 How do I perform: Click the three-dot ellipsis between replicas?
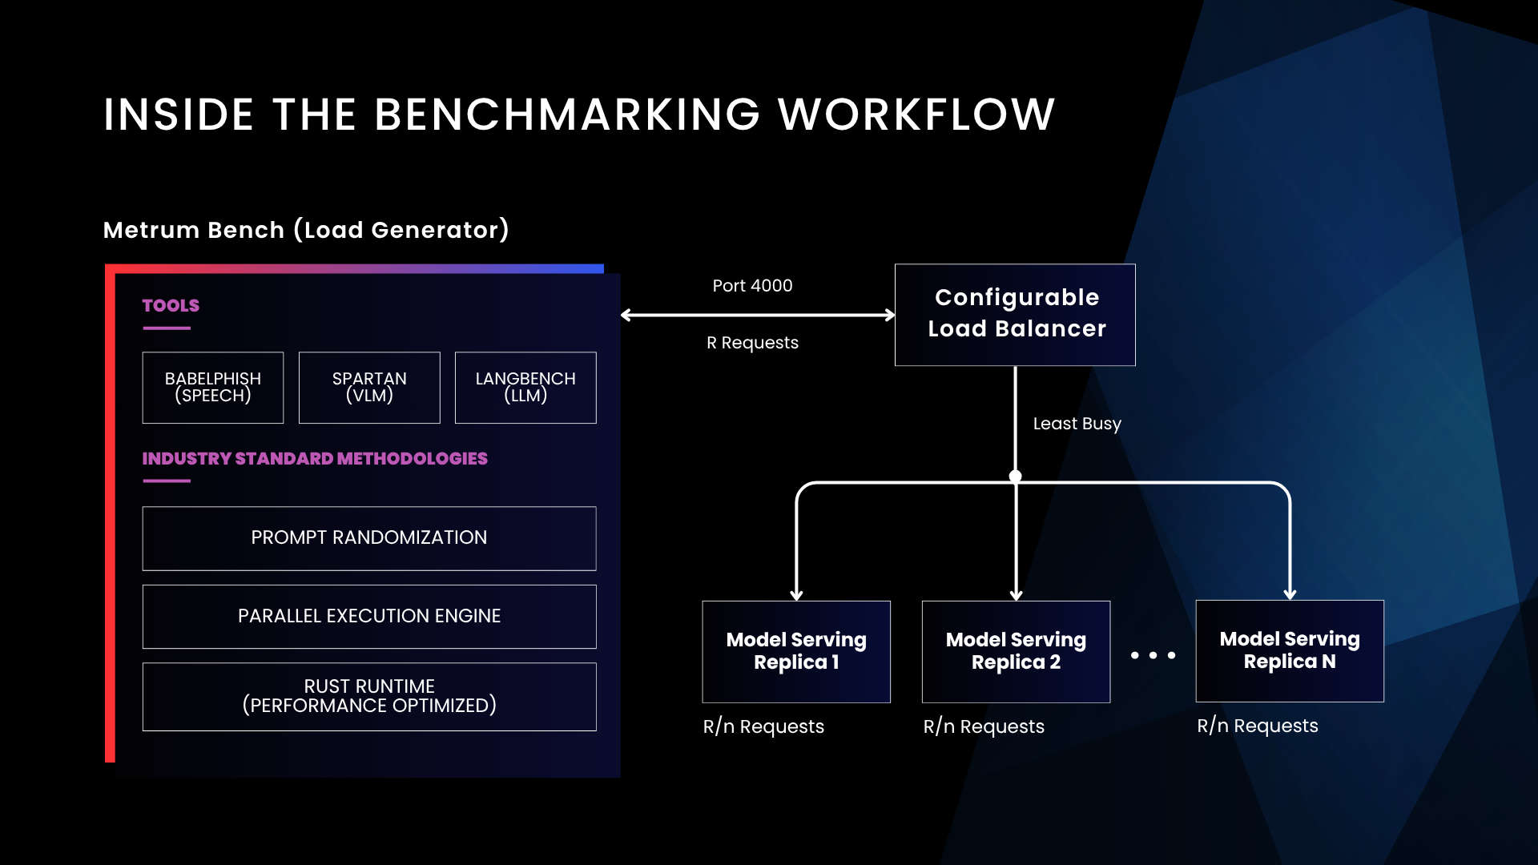click(1153, 655)
